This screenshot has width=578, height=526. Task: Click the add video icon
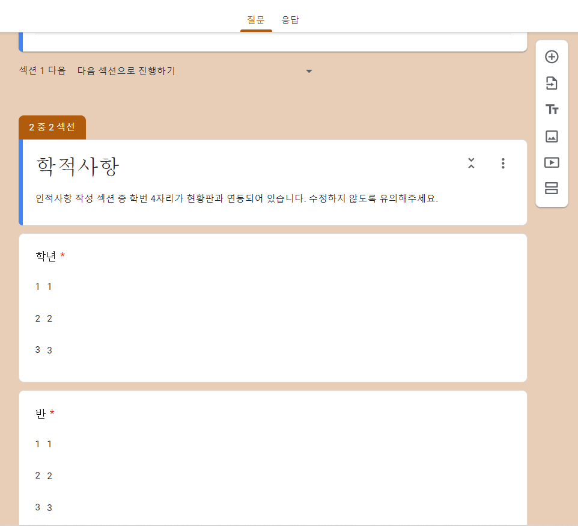552,163
